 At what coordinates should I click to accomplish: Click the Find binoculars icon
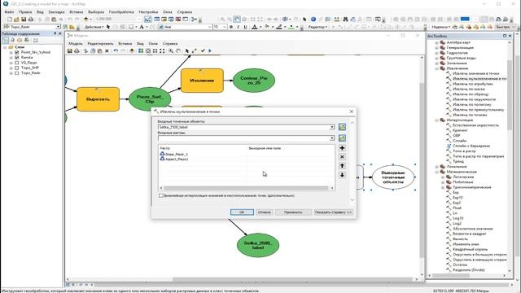click(345, 20)
